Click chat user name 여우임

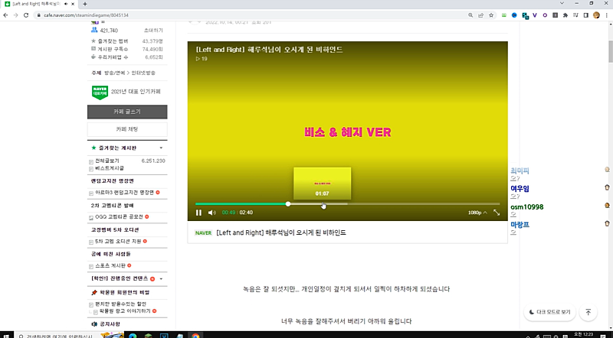tap(520, 189)
